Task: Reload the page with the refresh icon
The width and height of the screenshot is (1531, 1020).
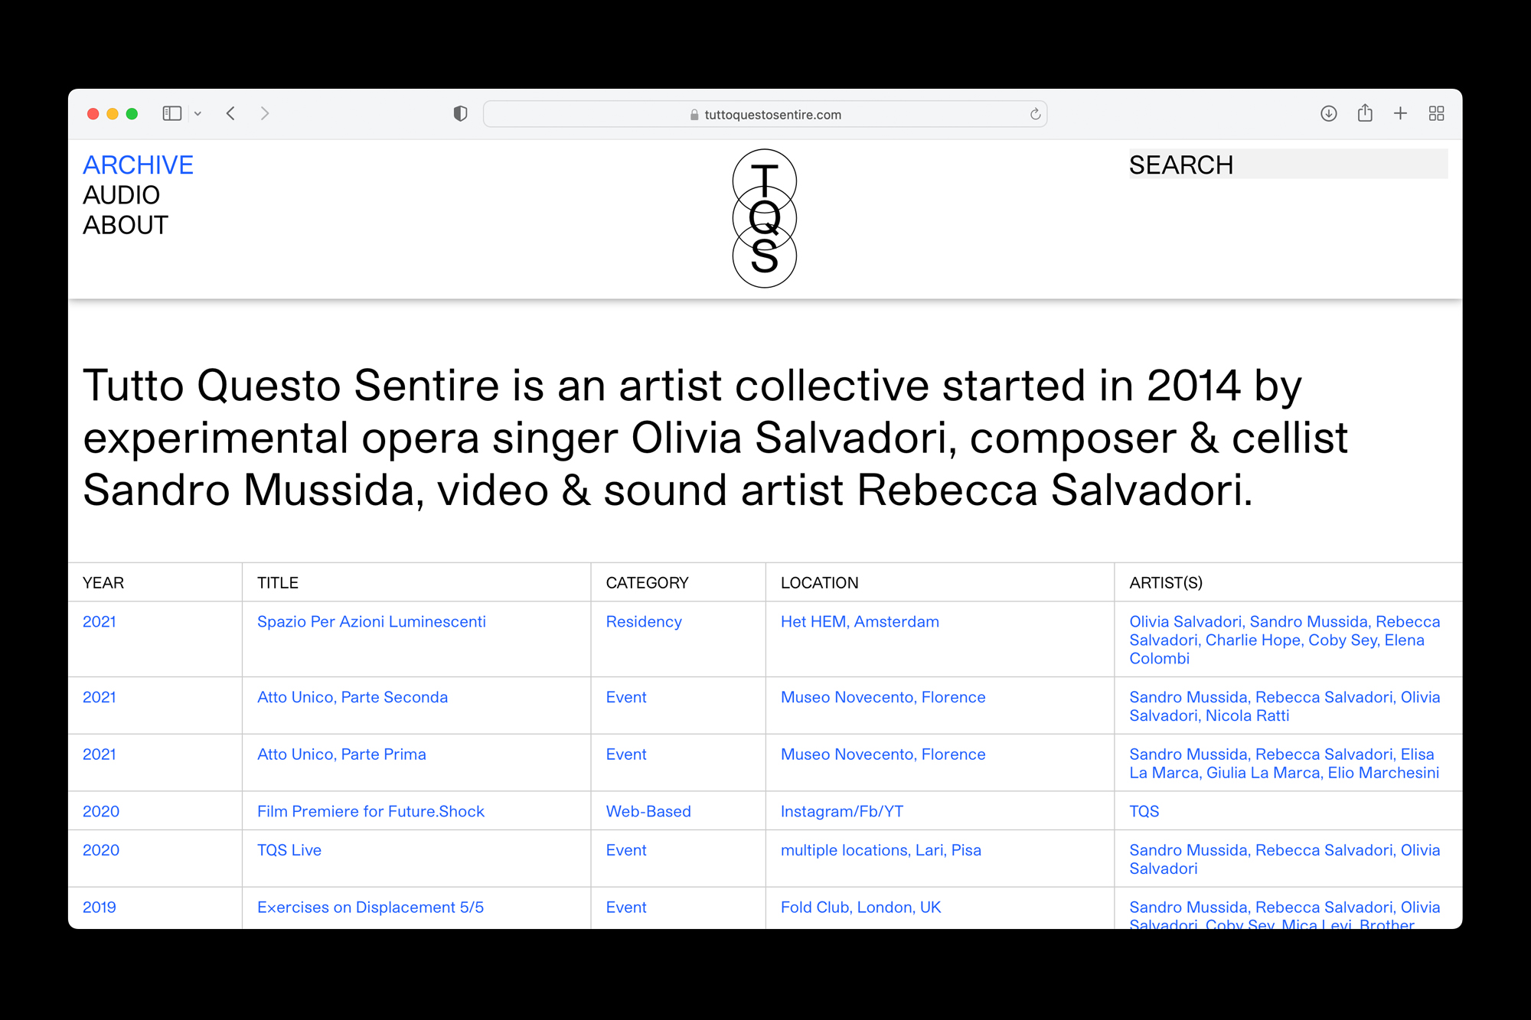Action: [x=1035, y=114]
